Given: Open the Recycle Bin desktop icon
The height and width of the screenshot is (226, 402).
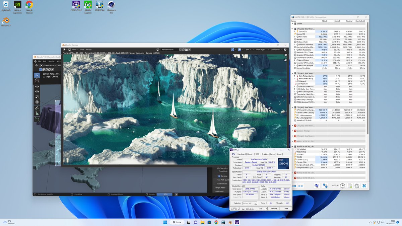Looking at the screenshot, I should coord(6,7).
